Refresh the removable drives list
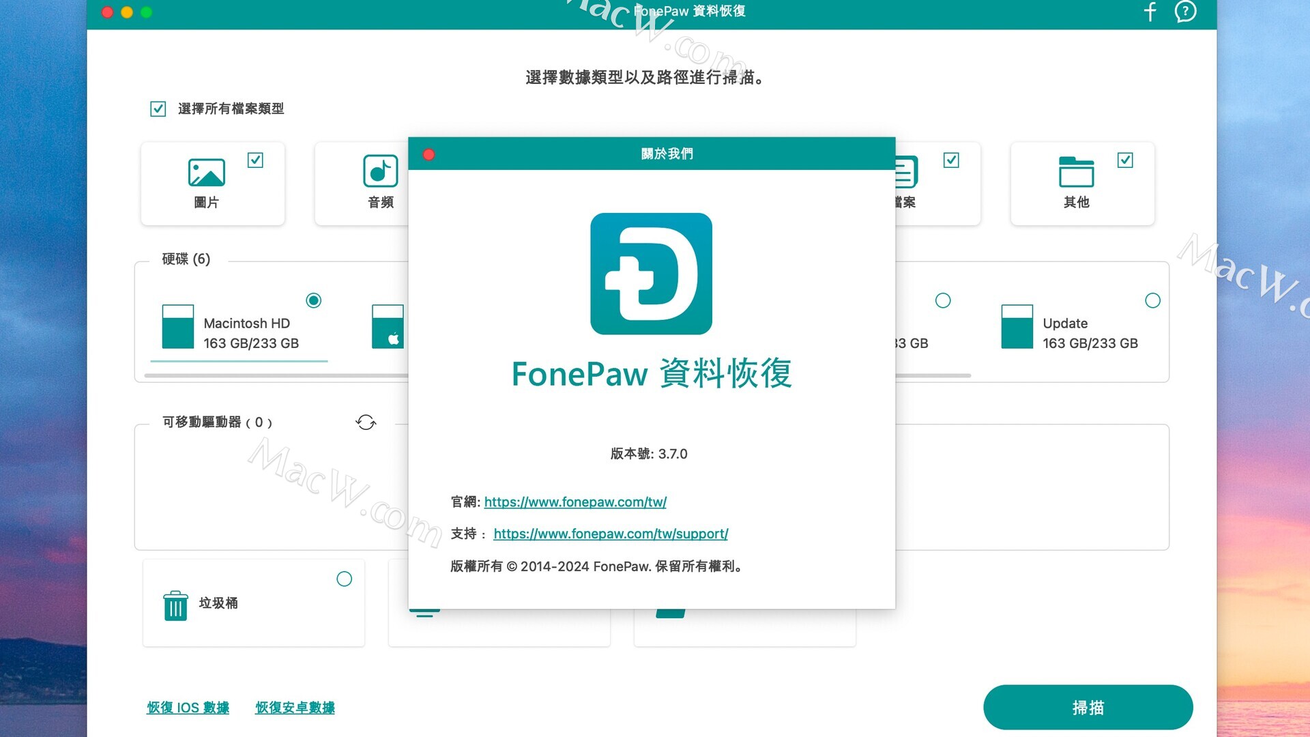Screen dimensions: 1310x737 coord(366,422)
